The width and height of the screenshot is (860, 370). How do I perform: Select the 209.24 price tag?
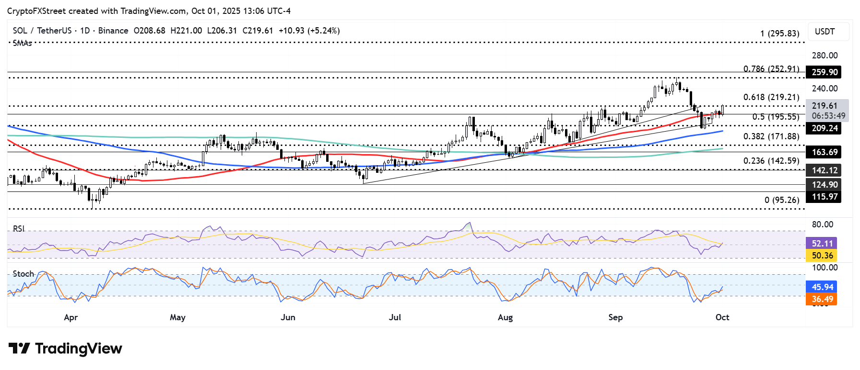pos(824,128)
